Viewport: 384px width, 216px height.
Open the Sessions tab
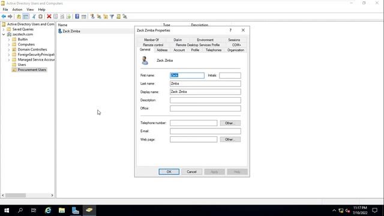coord(234,40)
